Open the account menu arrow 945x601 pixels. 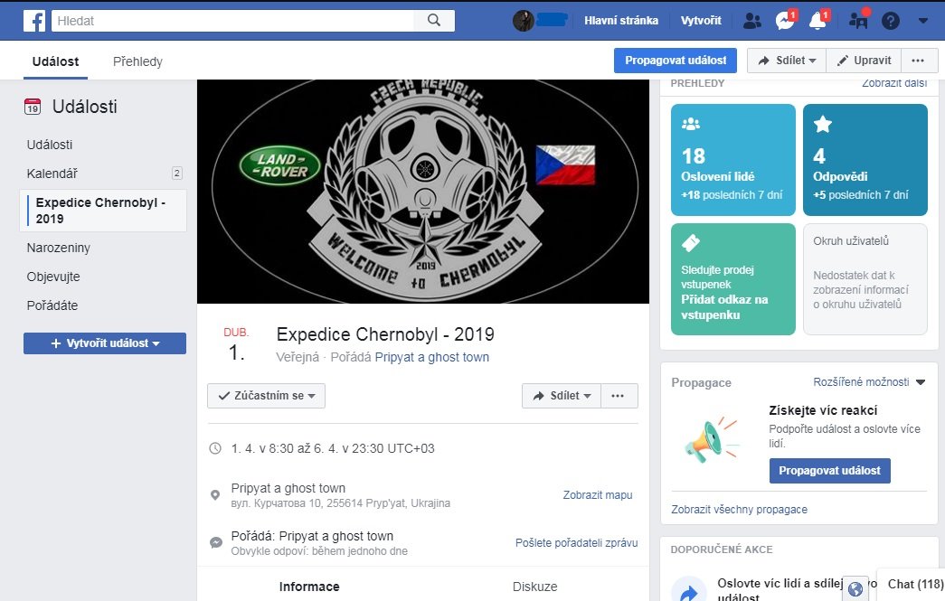click(923, 21)
